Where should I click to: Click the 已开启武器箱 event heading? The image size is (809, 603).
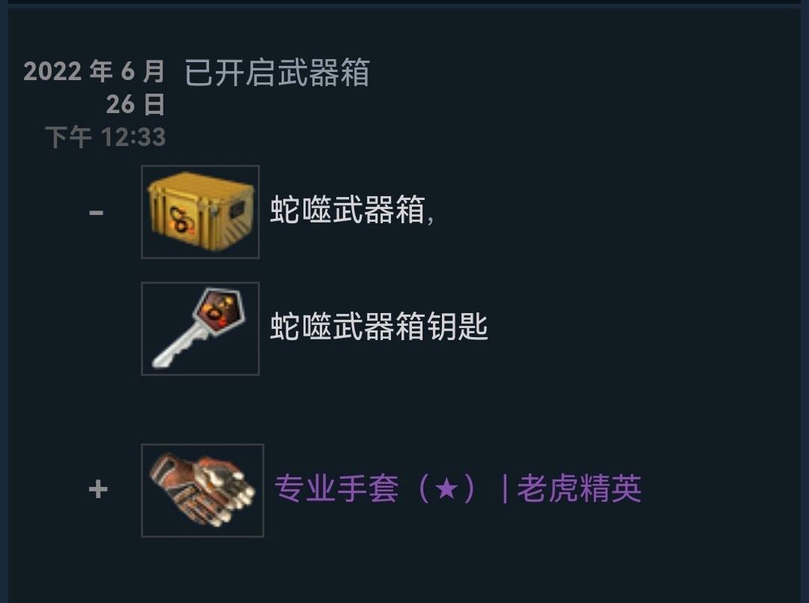pos(277,72)
